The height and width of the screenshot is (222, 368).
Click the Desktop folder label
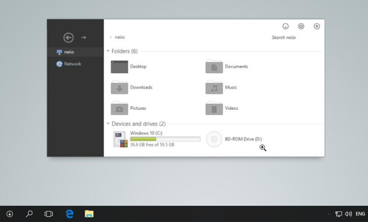click(138, 67)
